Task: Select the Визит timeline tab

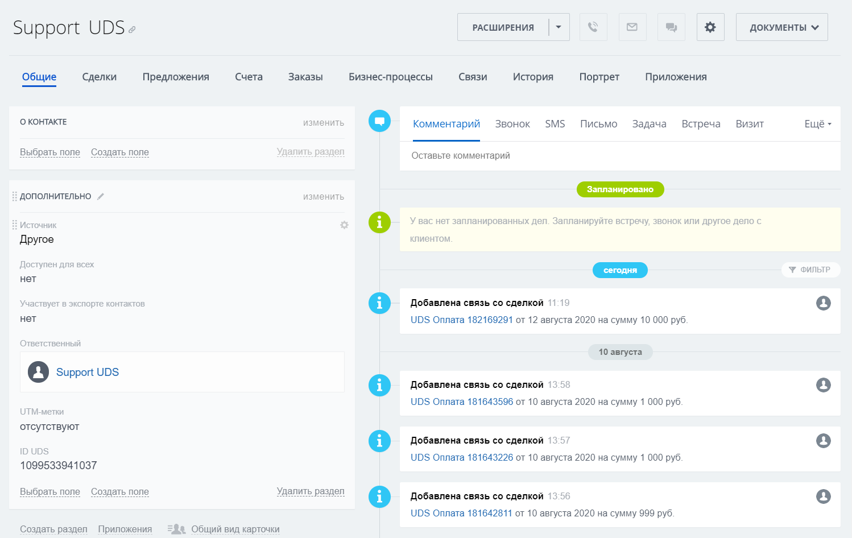Action: [750, 123]
